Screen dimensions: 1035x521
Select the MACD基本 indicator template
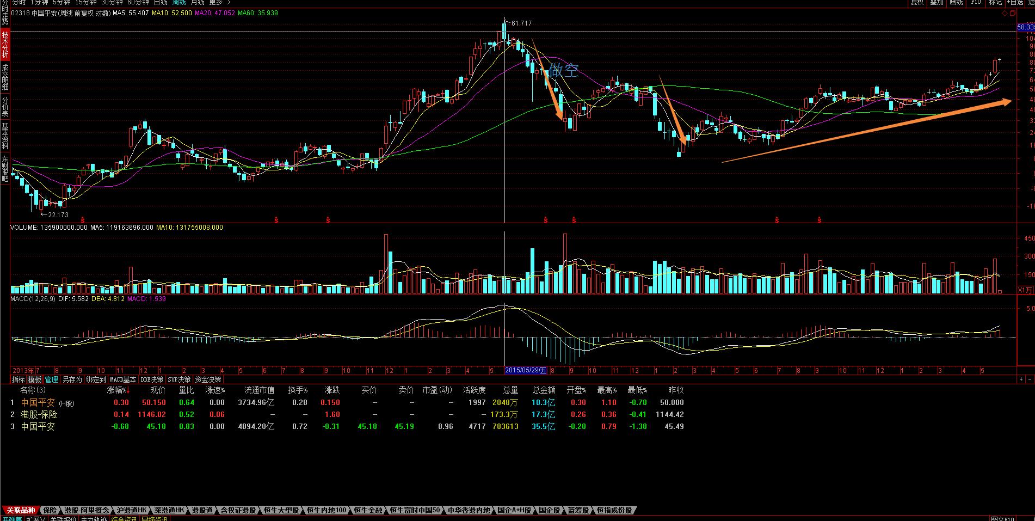click(x=124, y=379)
